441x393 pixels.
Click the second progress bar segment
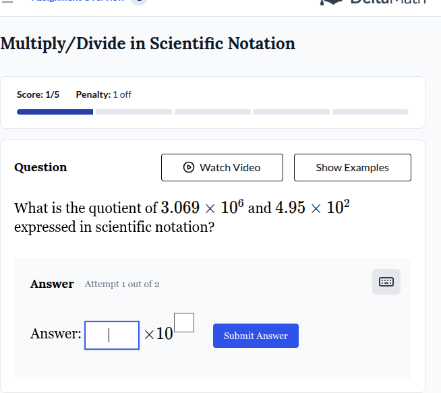(x=134, y=112)
